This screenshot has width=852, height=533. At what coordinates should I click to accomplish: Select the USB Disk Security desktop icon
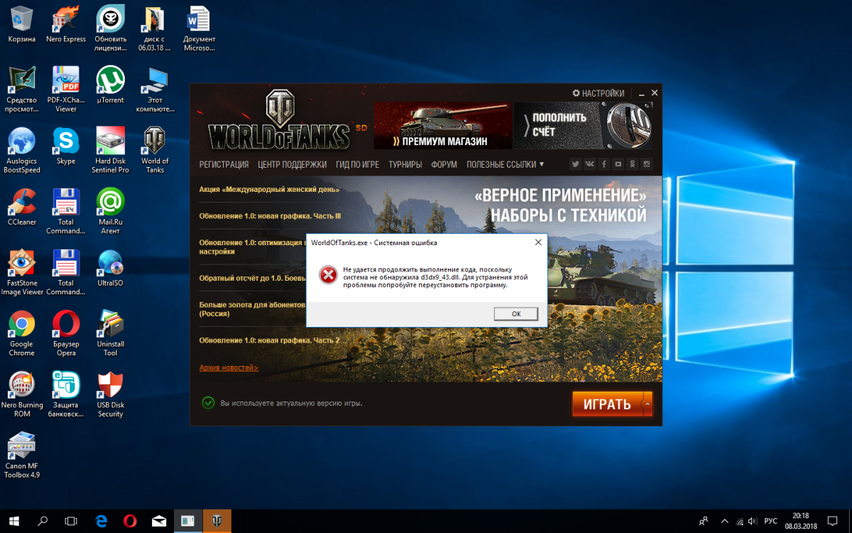(110, 394)
